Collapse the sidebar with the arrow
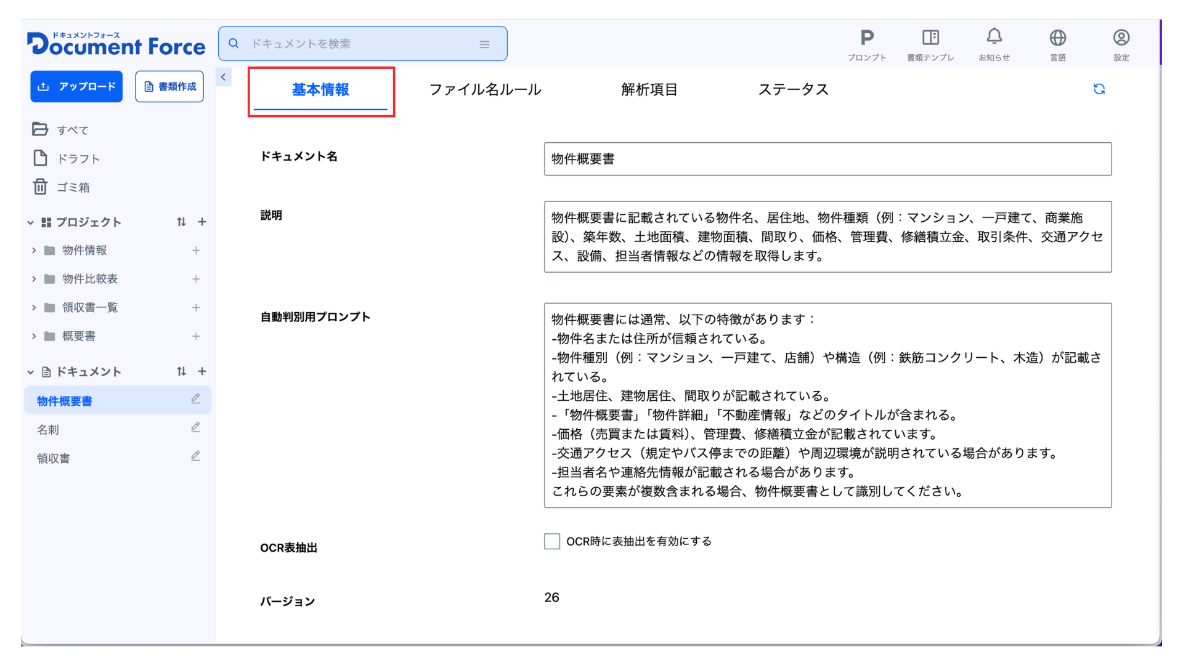The image size is (1183, 665). 223,77
